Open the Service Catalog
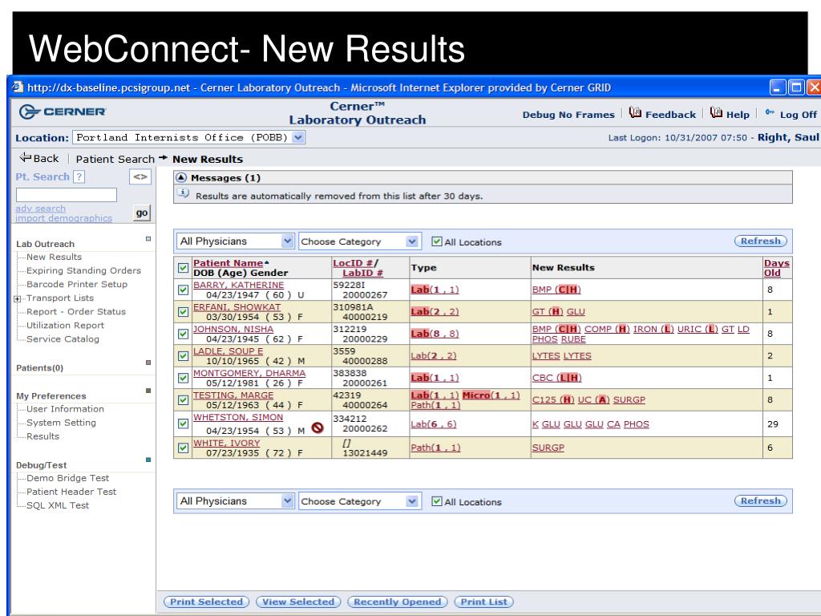This screenshot has width=821, height=616. (63, 338)
